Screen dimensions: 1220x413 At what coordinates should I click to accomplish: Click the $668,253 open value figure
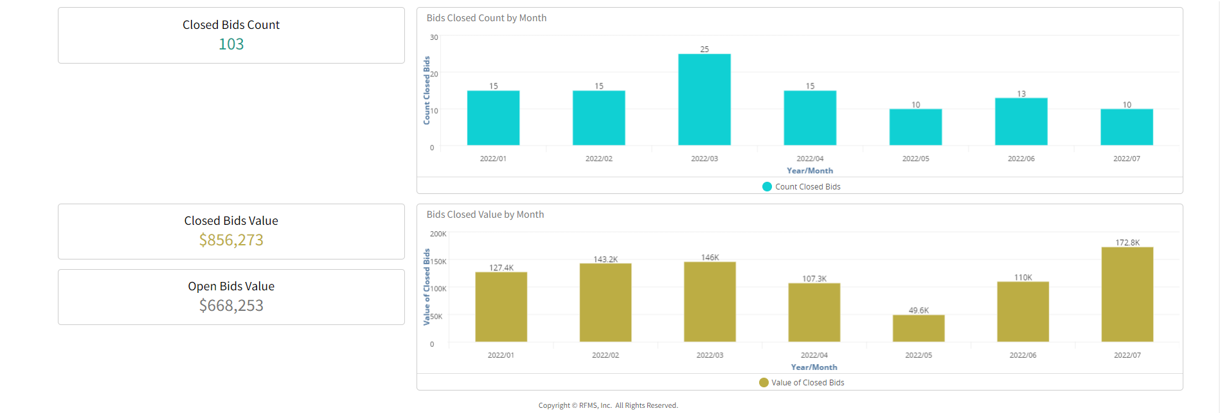coord(231,306)
